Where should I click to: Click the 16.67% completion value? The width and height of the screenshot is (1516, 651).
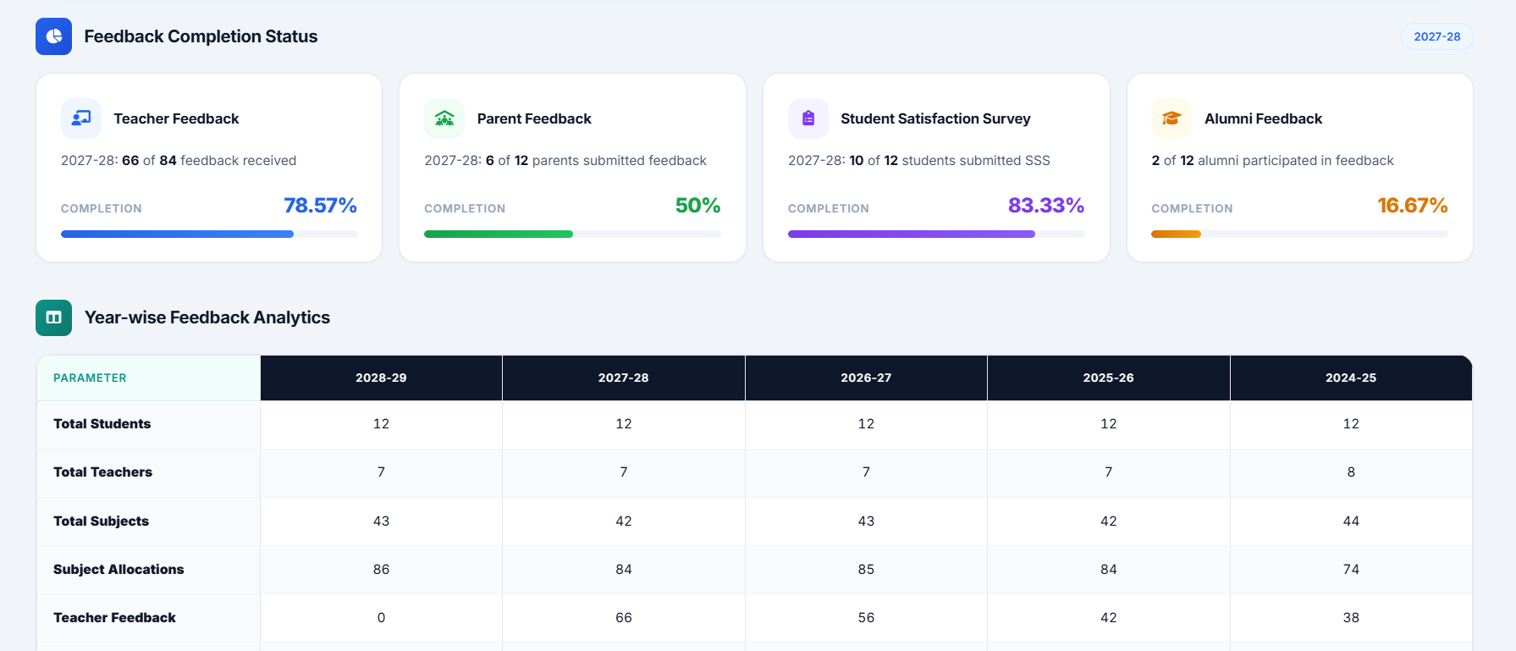coord(1413,206)
